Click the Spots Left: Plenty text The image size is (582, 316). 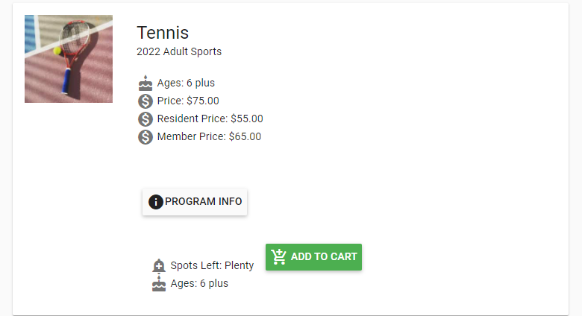212,265
